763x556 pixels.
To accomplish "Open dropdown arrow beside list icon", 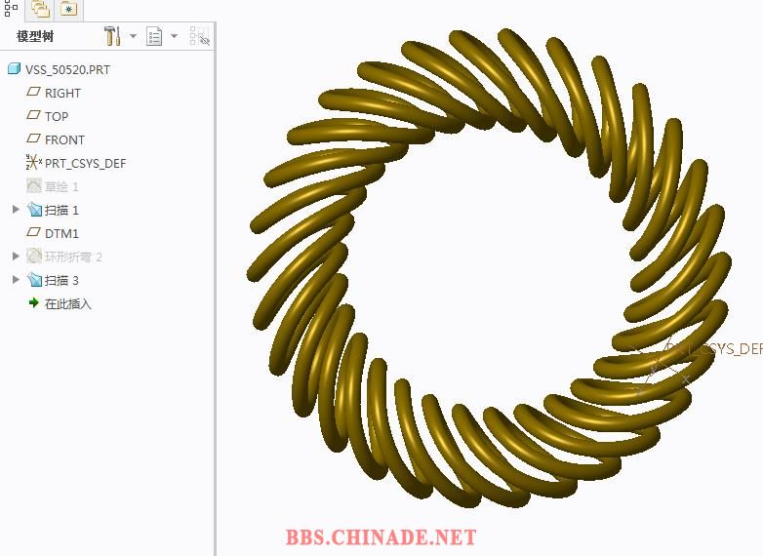I will point(174,36).
